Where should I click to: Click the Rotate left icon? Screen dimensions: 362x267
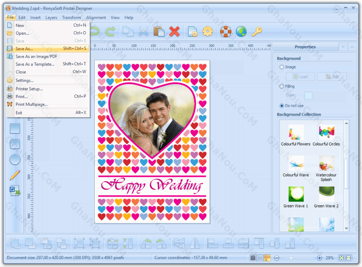146,243
